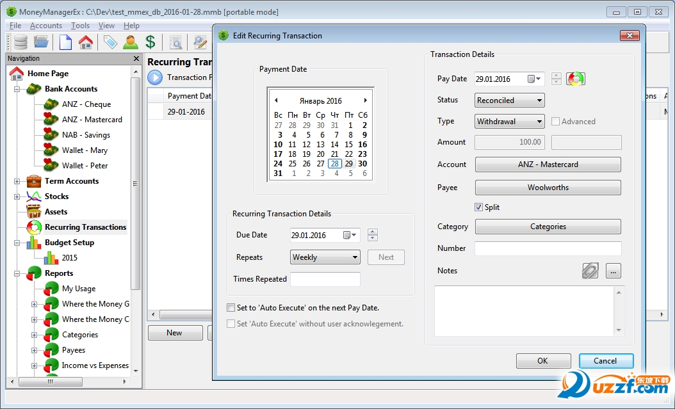Image resolution: width=675 pixels, height=409 pixels.
Task: Click the Due Date spin stepper
Action: [372, 235]
